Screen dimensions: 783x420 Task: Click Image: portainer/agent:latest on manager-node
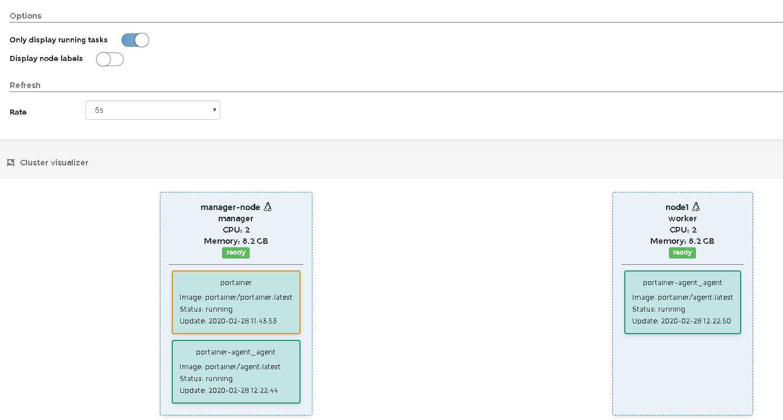[230, 367]
